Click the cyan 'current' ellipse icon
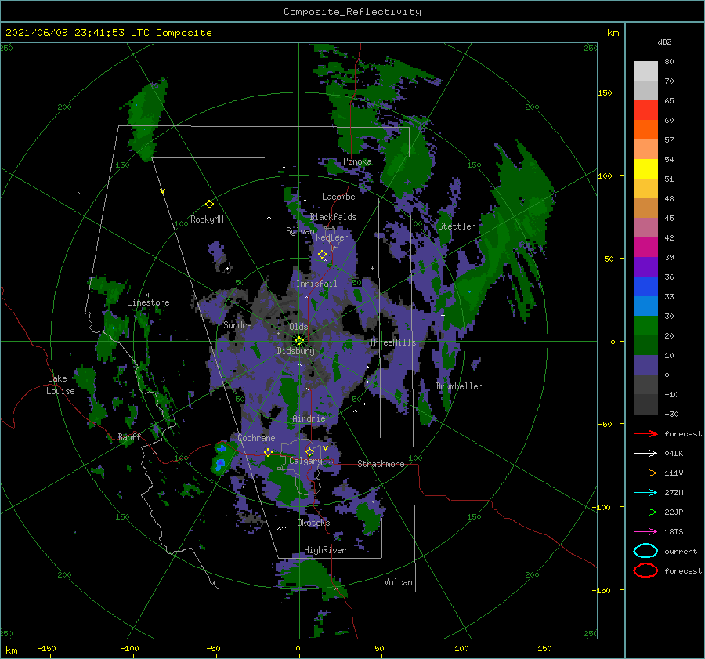The height and width of the screenshot is (659, 705). click(645, 551)
